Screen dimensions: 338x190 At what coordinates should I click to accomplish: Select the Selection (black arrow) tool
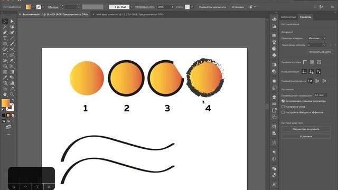click(x=5, y=21)
